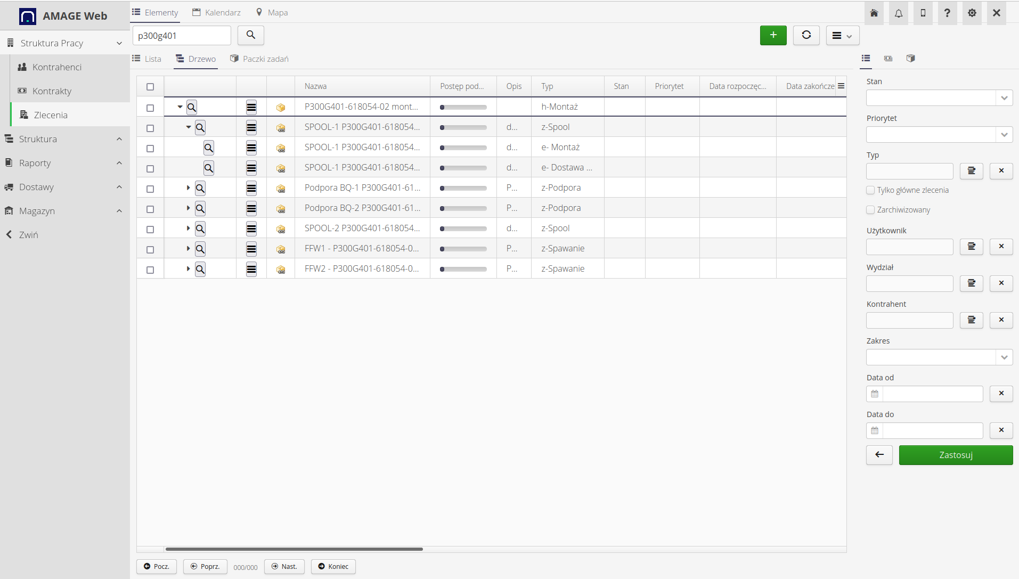
Task: Open the FFW2 - P300G401-618054 order link
Action: pos(361,269)
